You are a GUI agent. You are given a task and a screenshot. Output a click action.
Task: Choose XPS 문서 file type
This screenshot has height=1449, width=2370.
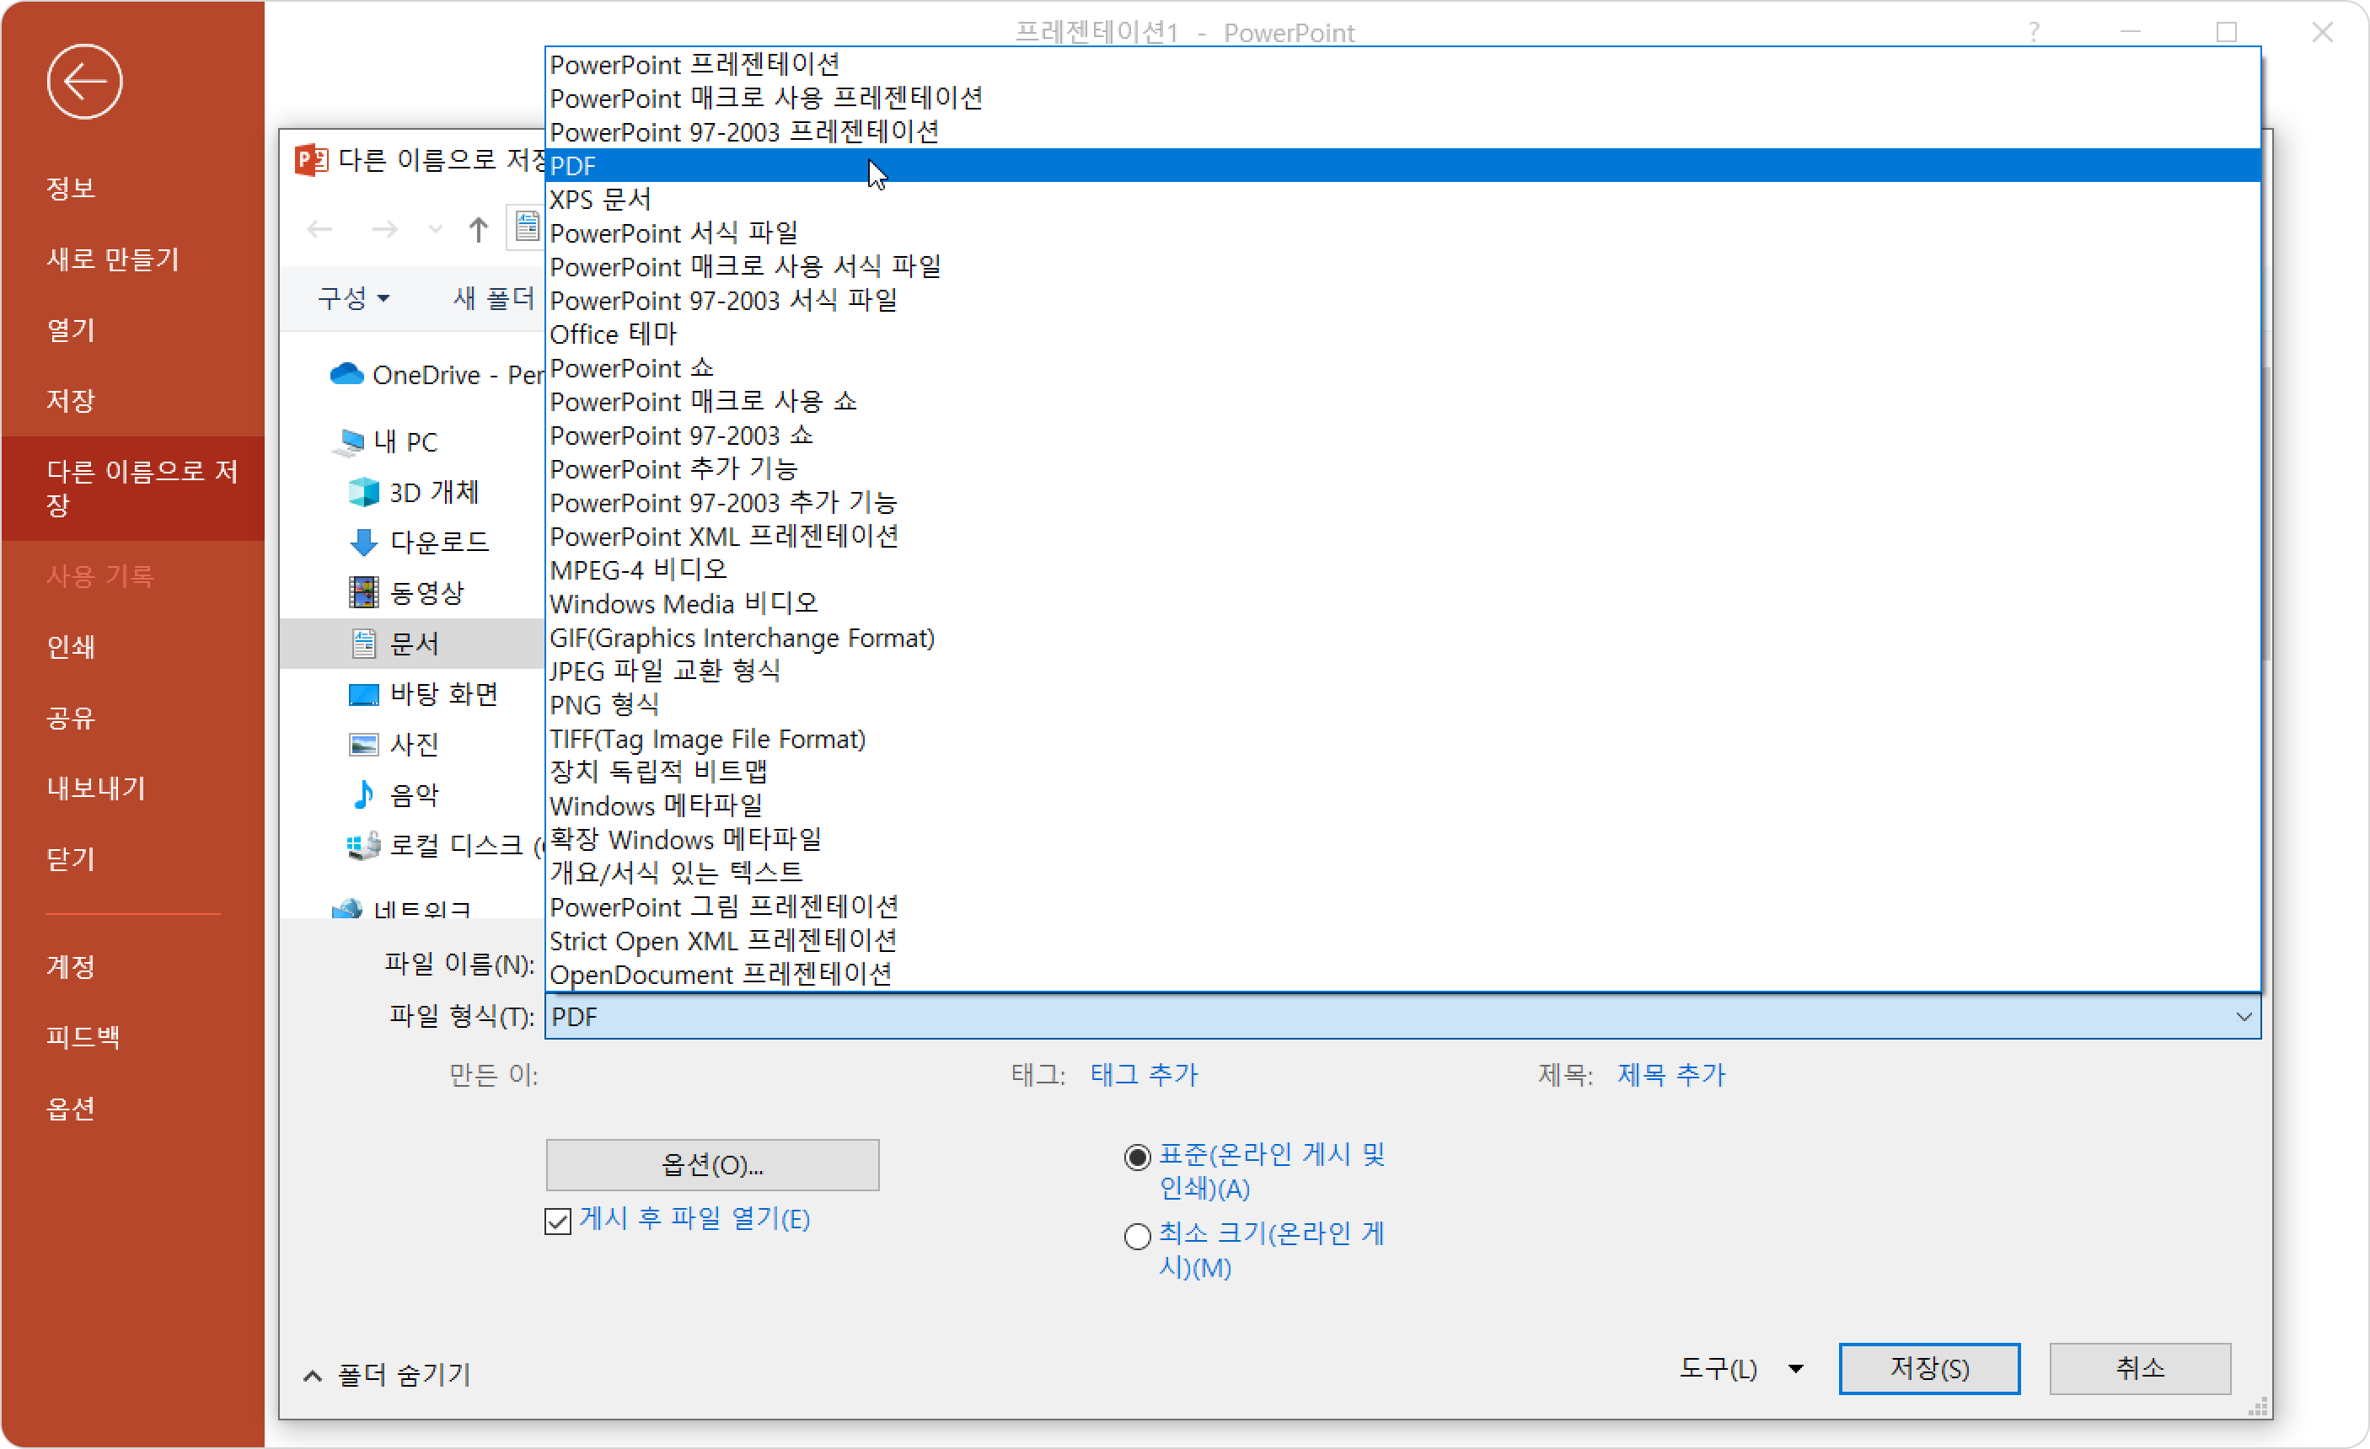pos(1402,199)
